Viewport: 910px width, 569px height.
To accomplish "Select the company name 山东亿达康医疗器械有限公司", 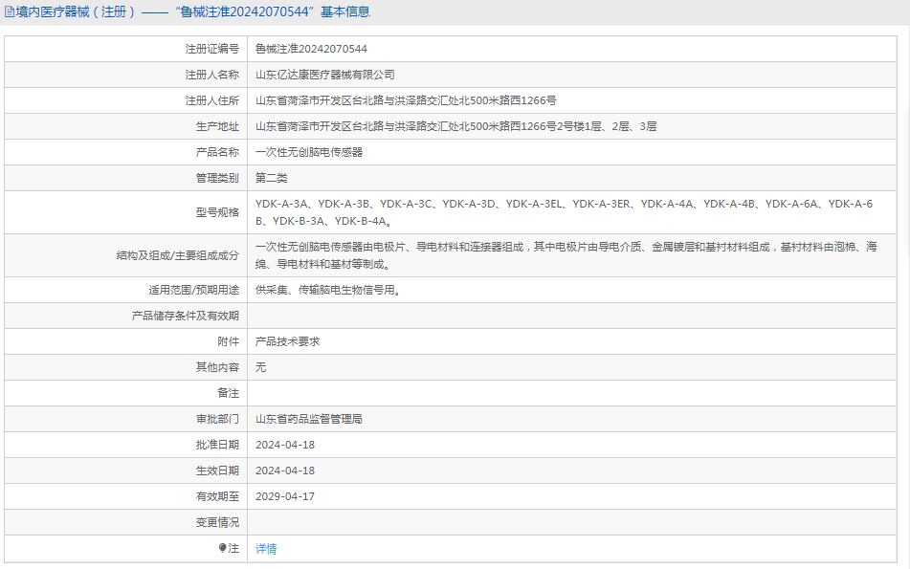I will [x=325, y=75].
